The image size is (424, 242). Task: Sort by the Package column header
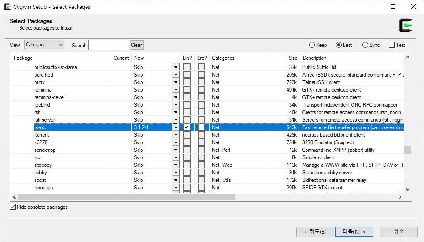pyautogui.click(x=61, y=58)
